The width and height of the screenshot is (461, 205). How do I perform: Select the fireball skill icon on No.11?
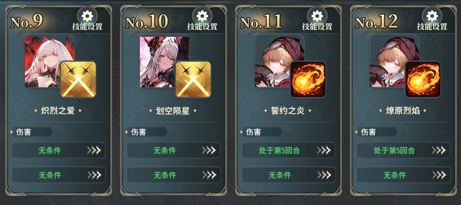308,80
